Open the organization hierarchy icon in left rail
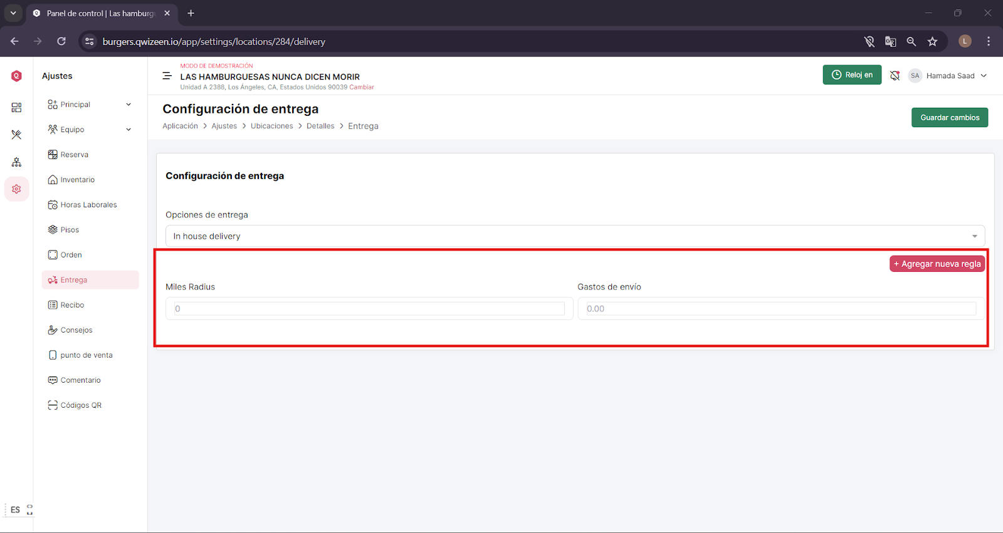1003x533 pixels. click(16, 162)
